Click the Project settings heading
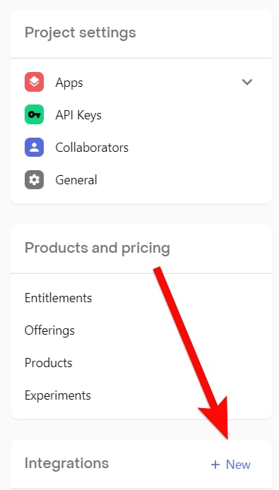The width and height of the screenshot is (279, 490). [x=81, y=33]
